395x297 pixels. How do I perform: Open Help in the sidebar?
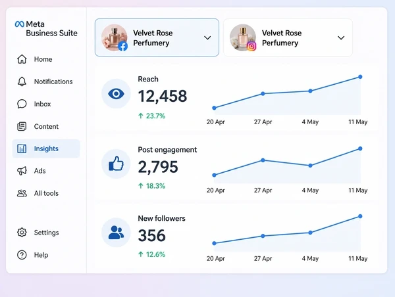[x=46, y=255]
